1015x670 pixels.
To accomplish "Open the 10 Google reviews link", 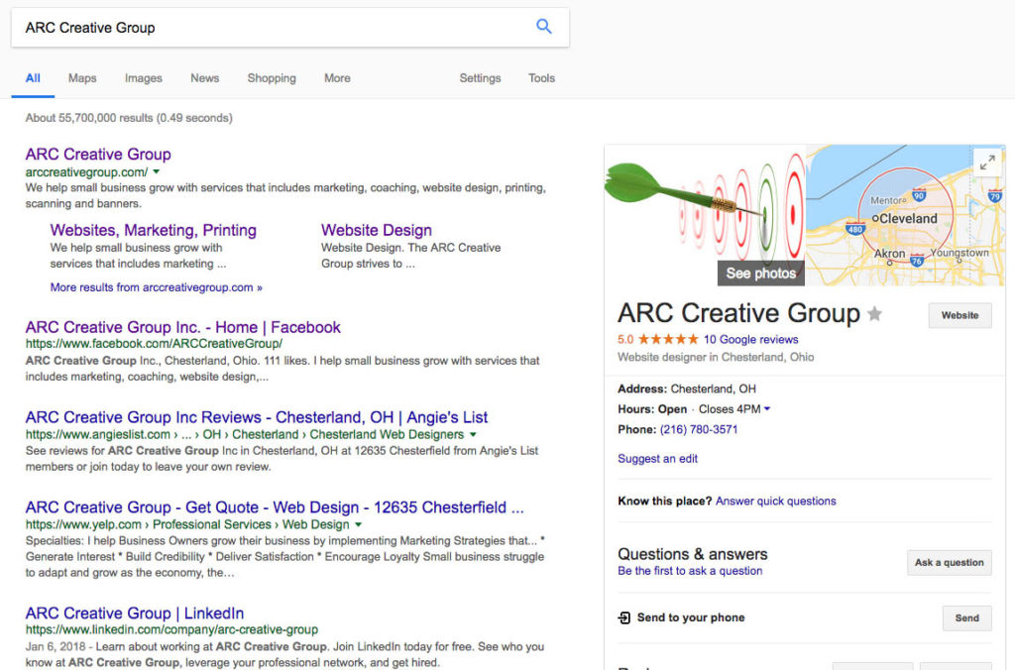I will (751, 339).
